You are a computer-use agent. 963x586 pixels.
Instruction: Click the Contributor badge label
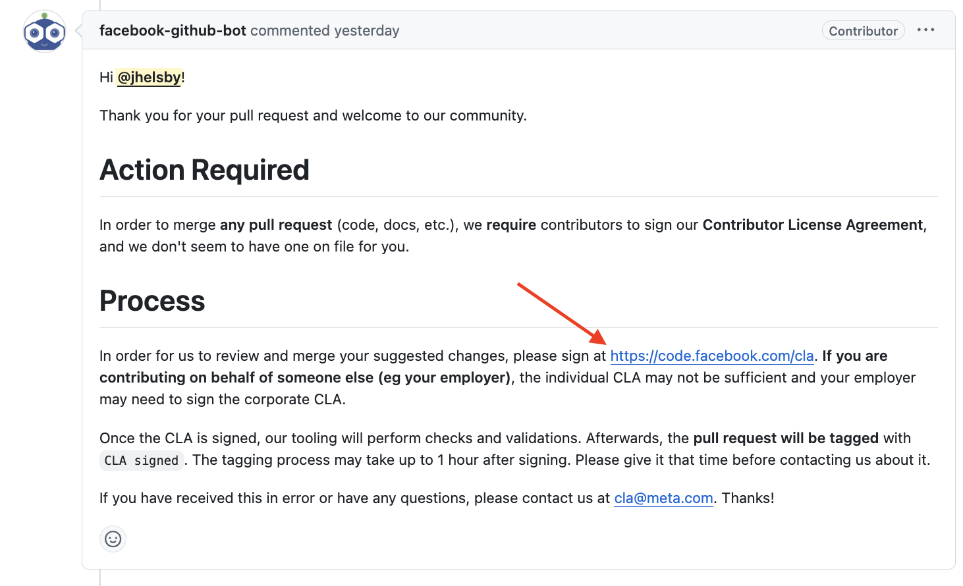(x=863, y=31)
